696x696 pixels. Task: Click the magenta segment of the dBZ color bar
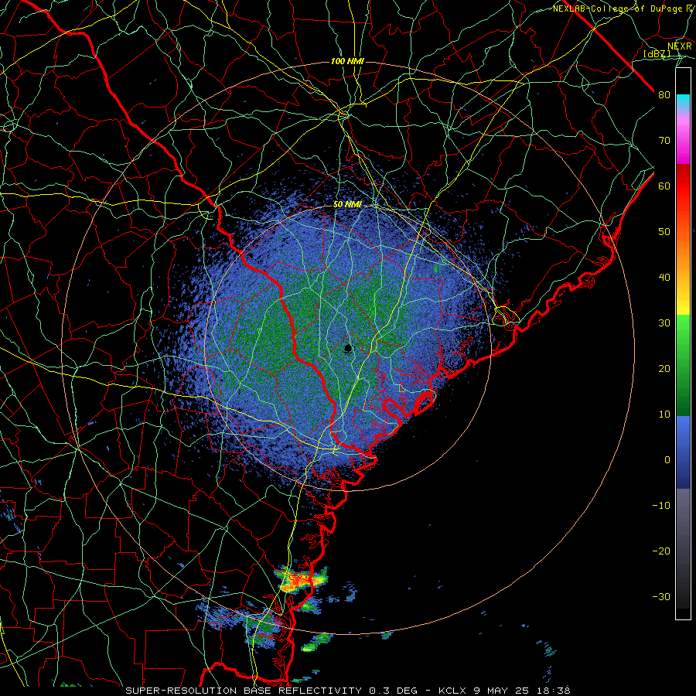(x=683, y=140)
